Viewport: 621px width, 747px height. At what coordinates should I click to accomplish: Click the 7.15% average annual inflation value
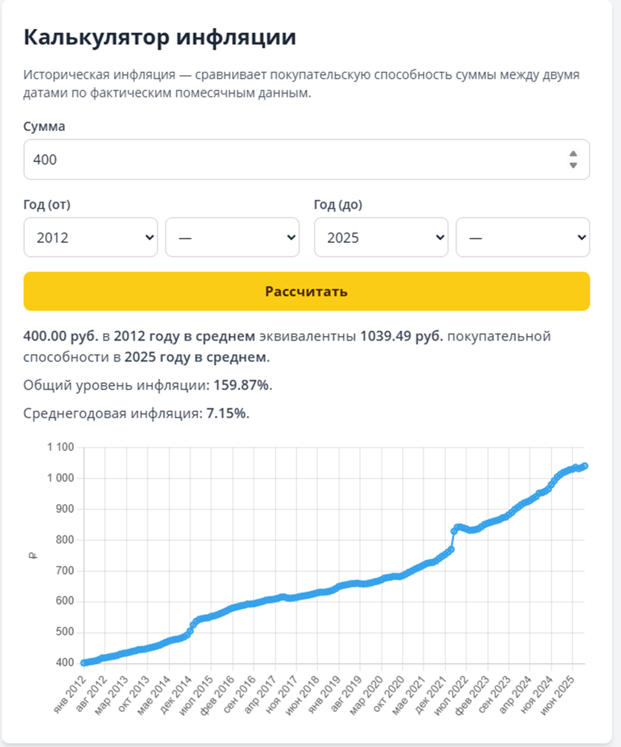pos(227,413)
